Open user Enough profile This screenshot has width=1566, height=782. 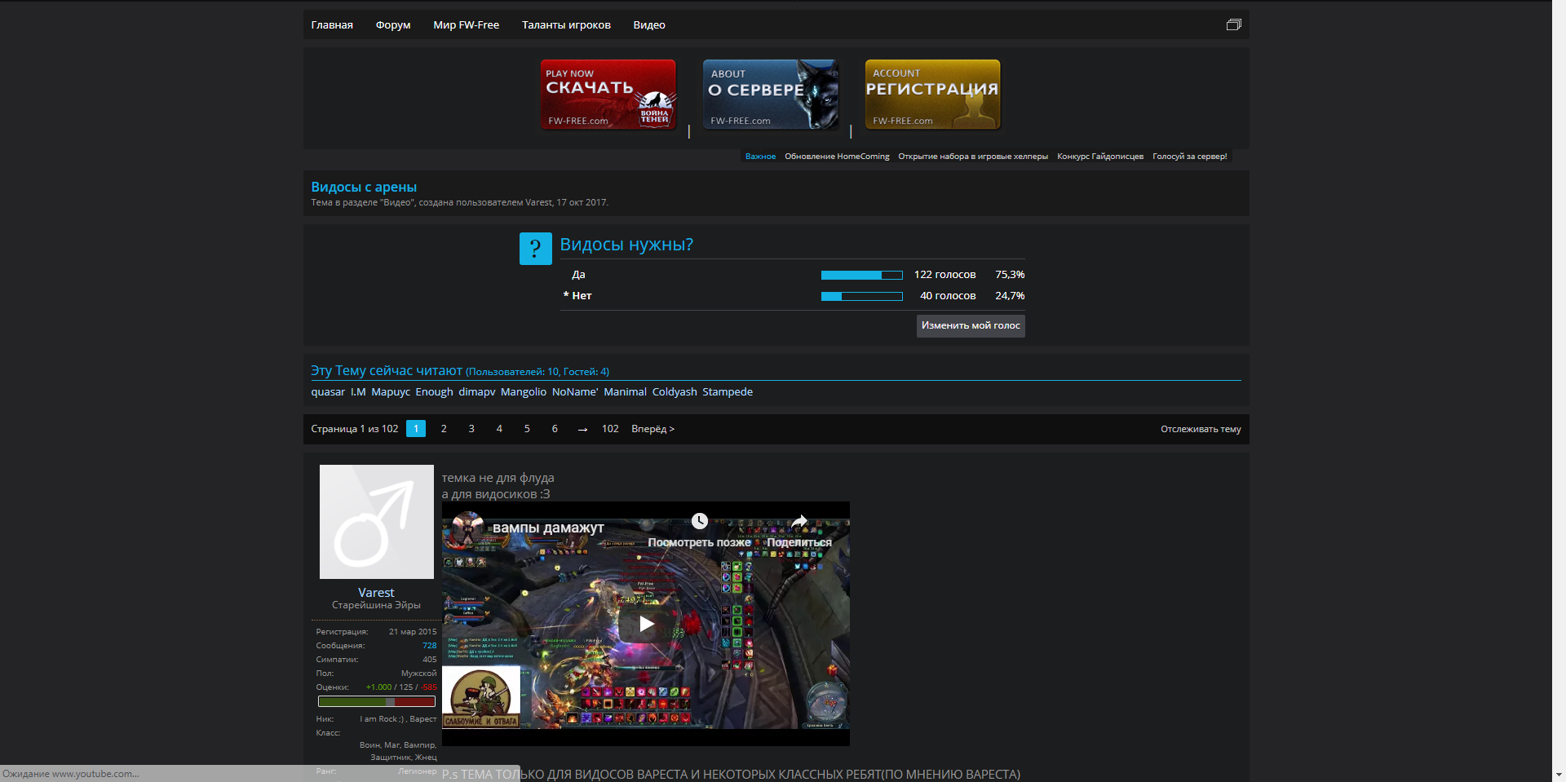click(434, 392)
